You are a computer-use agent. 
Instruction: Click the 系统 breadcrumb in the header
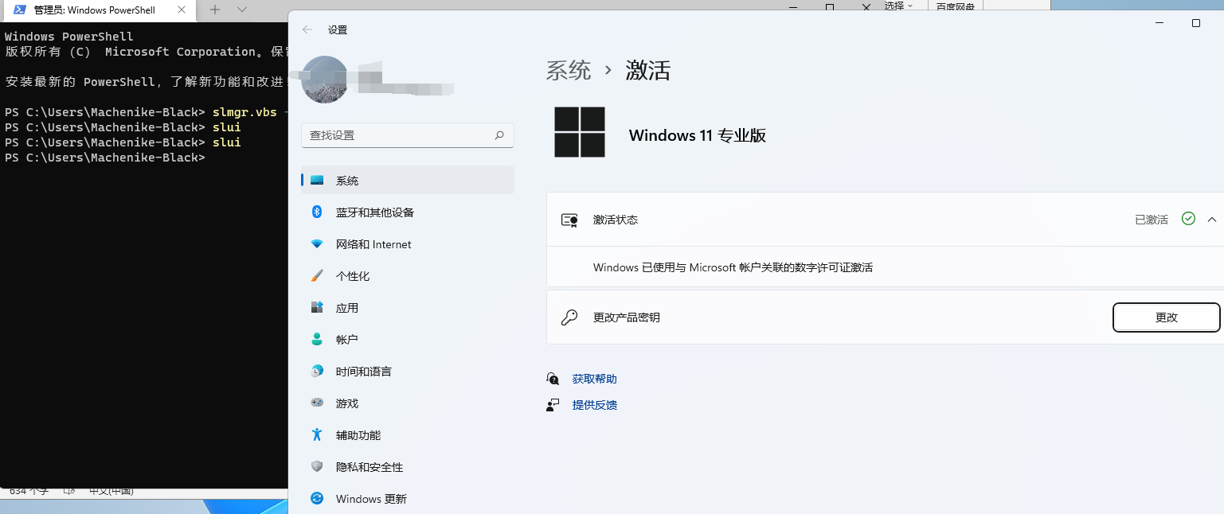click(569, 70)
